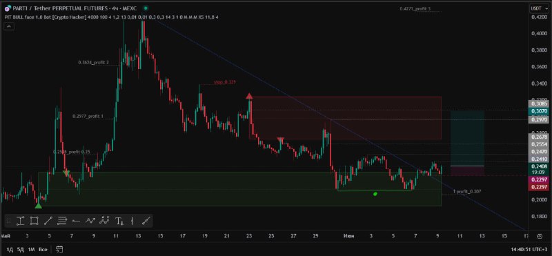552x256 pixels.
Task: Open the go-to-date calendar icon
Action: (59, 249)
